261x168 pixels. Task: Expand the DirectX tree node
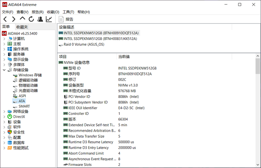(x=4, y=117)
